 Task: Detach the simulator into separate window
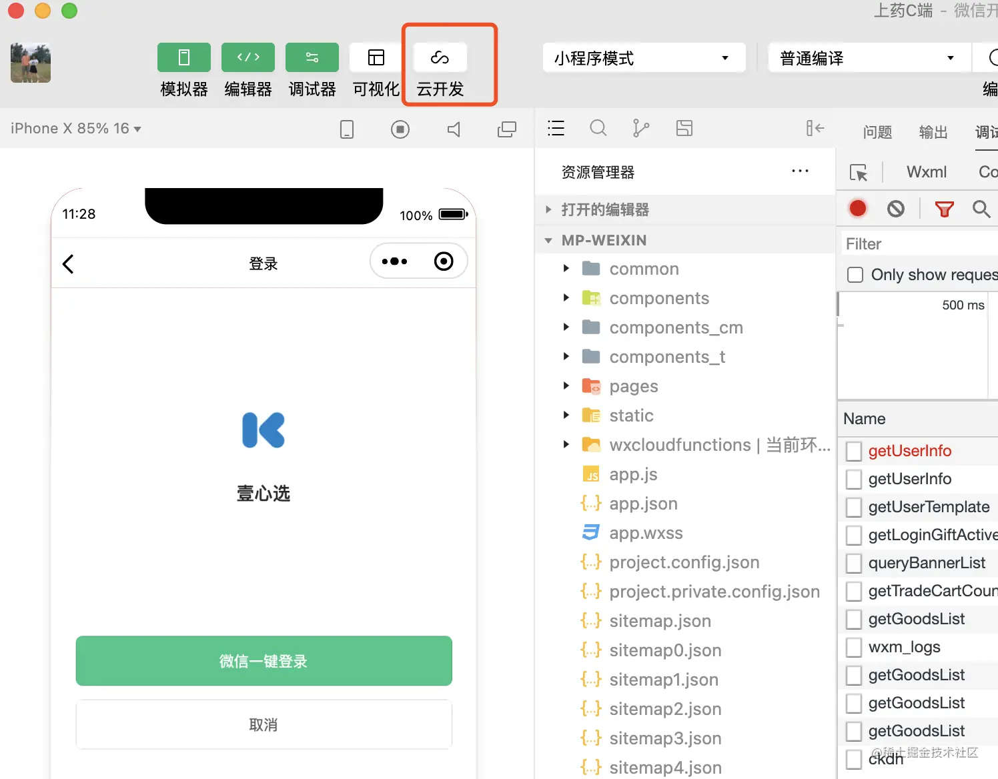507,129
